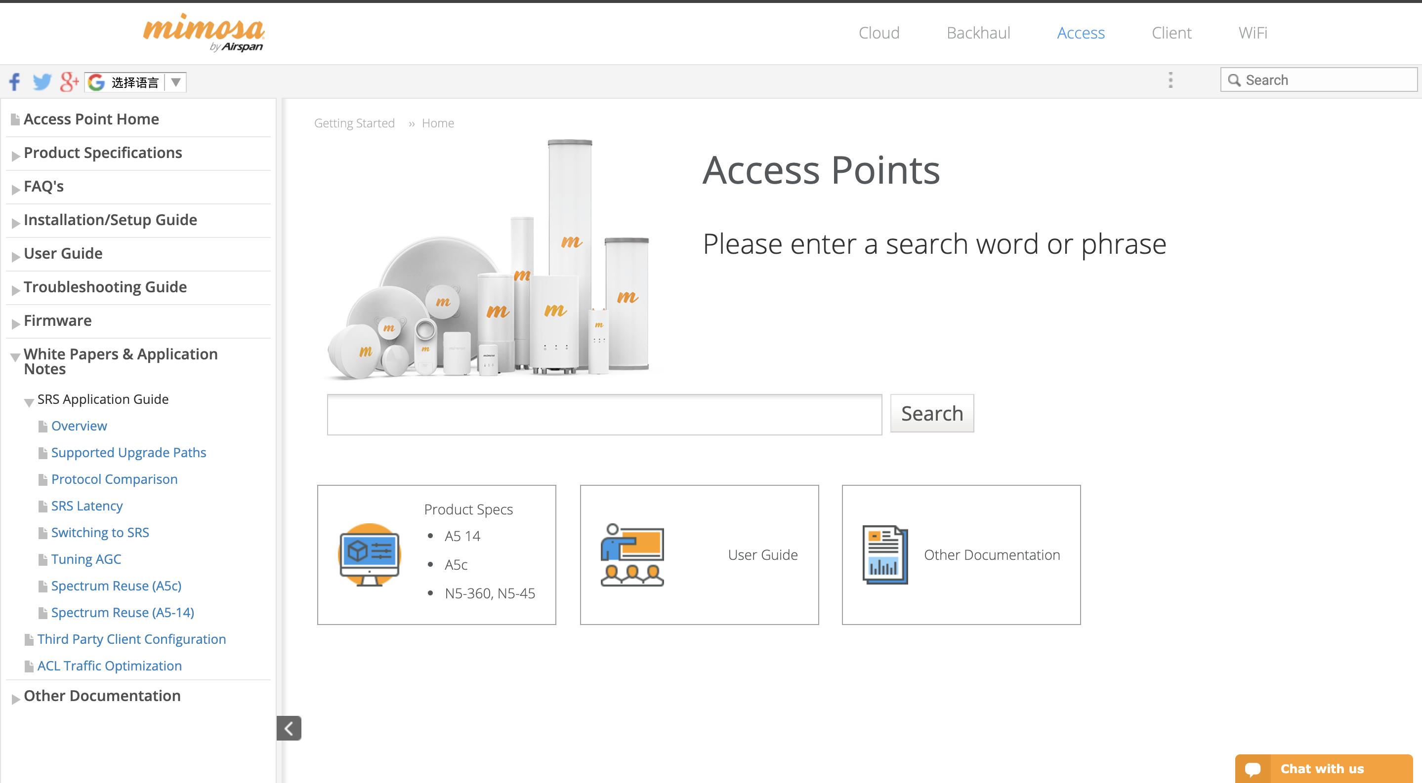Open the Google language selector dropdown
Image resolution: width=1422 pixels, height=783 pixels.
point(136,82)
